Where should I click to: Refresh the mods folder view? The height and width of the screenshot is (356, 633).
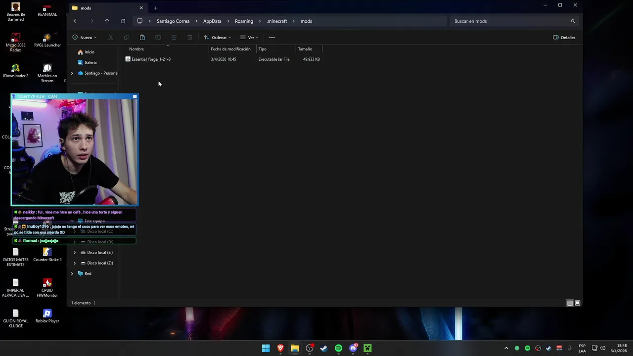123,21
